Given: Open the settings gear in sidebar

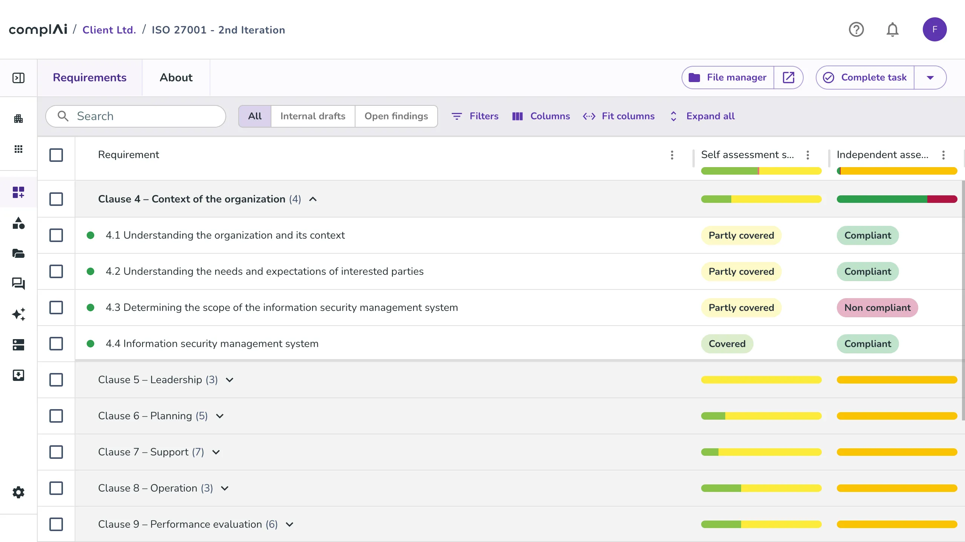Looking at the screenshot, I should [18, 492].
